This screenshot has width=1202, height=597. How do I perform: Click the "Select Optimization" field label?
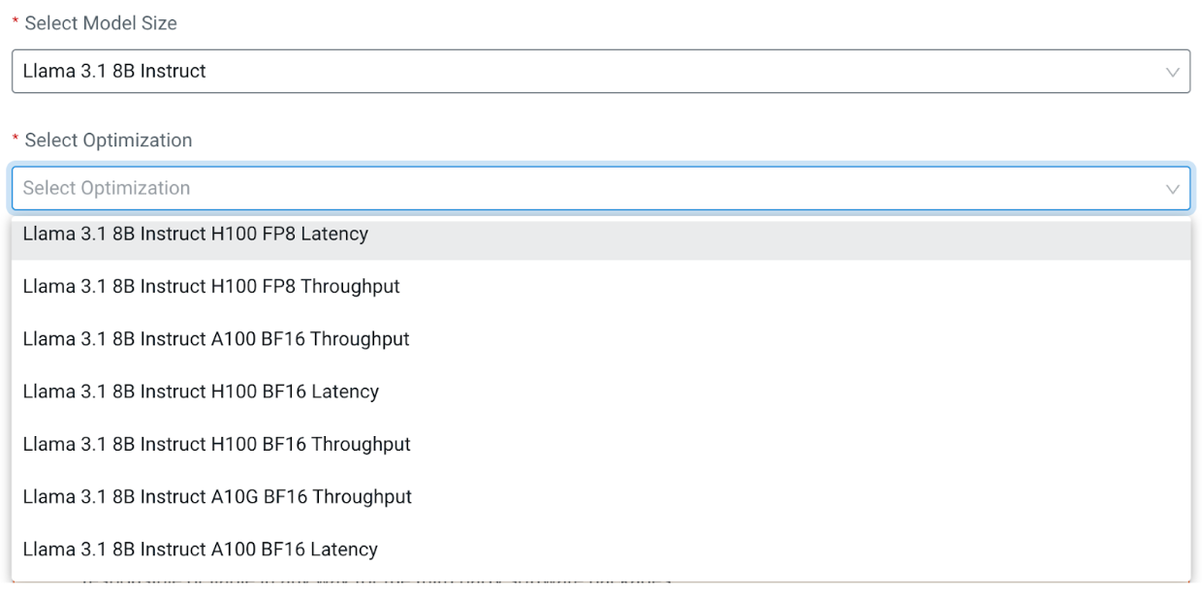click(x=109, y=141)
